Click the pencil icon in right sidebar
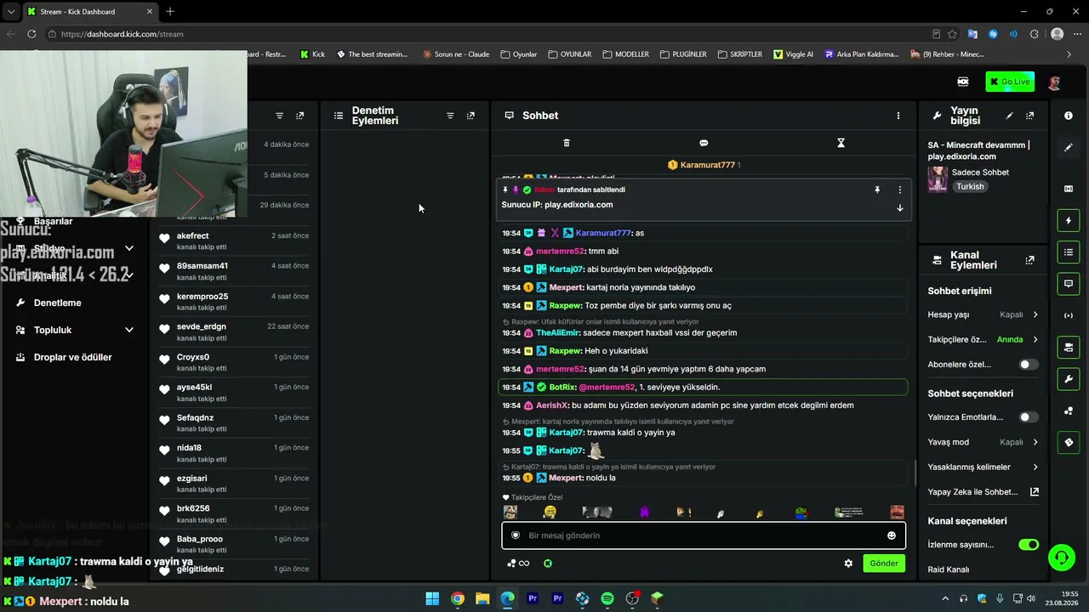Image resolution: width=1089 pixels, height=612 pixels. click(1069, 147)
